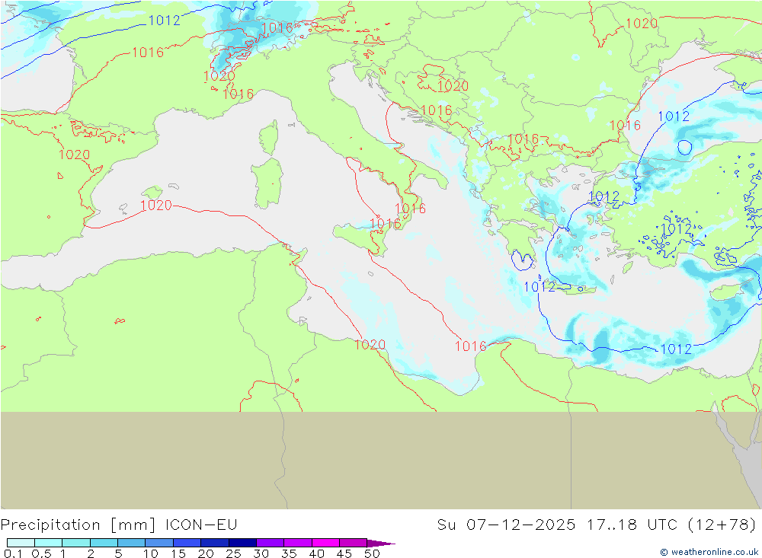
Task: Click the 'Precipitation [mm]' title text
Action: click(78, 525)
